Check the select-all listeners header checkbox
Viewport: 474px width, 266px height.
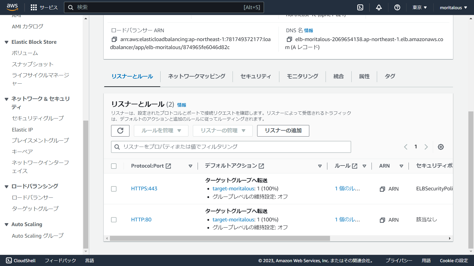pos(114,166)
